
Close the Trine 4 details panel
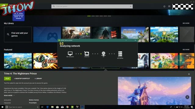click(189, 74)
